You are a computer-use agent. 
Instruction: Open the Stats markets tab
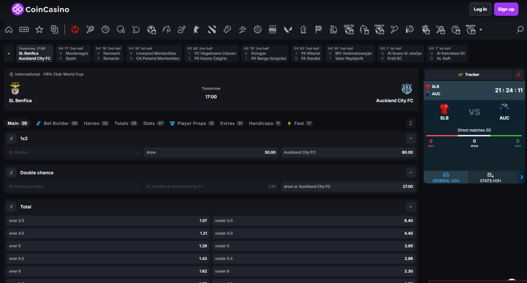click(x=153, y=123)
